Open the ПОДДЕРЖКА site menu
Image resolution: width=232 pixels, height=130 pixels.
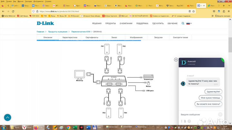coord(142,23)
